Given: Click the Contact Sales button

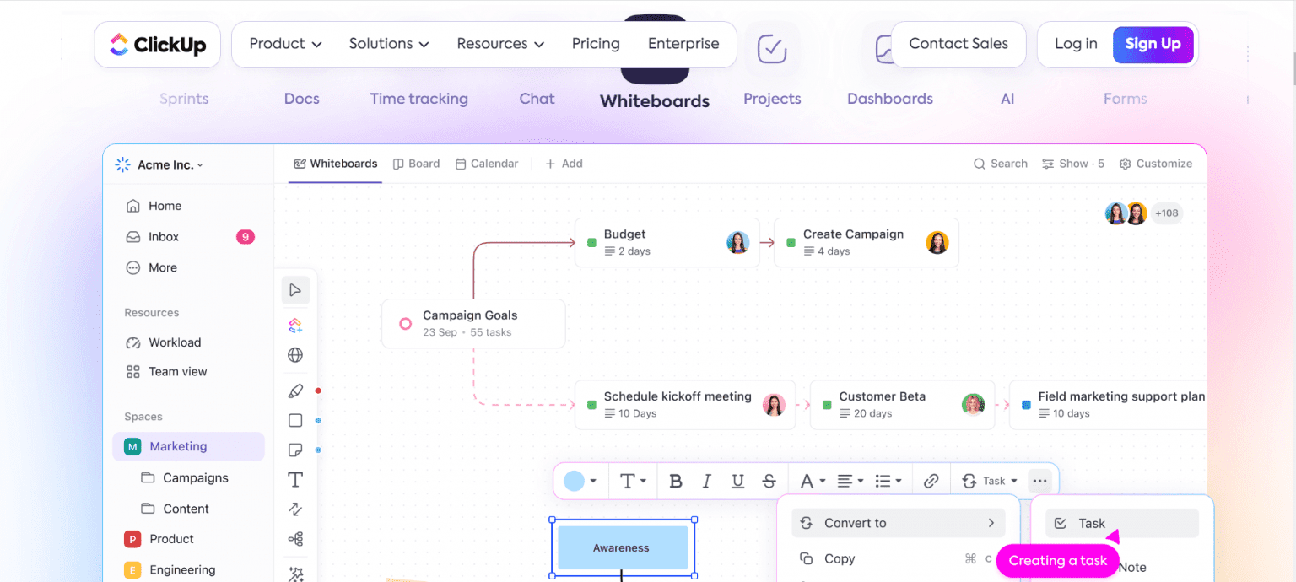Looking at the screenshot, I should click(x=958, y=44).
